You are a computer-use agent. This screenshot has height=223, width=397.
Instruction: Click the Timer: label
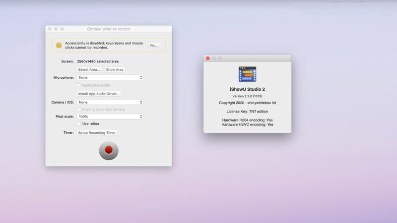click(x=68, y=132)
